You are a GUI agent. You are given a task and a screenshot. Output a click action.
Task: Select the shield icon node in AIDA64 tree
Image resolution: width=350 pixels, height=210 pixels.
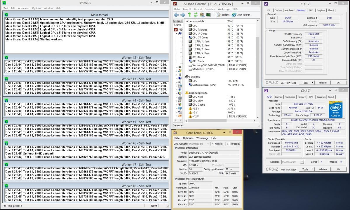pos(180,104)
